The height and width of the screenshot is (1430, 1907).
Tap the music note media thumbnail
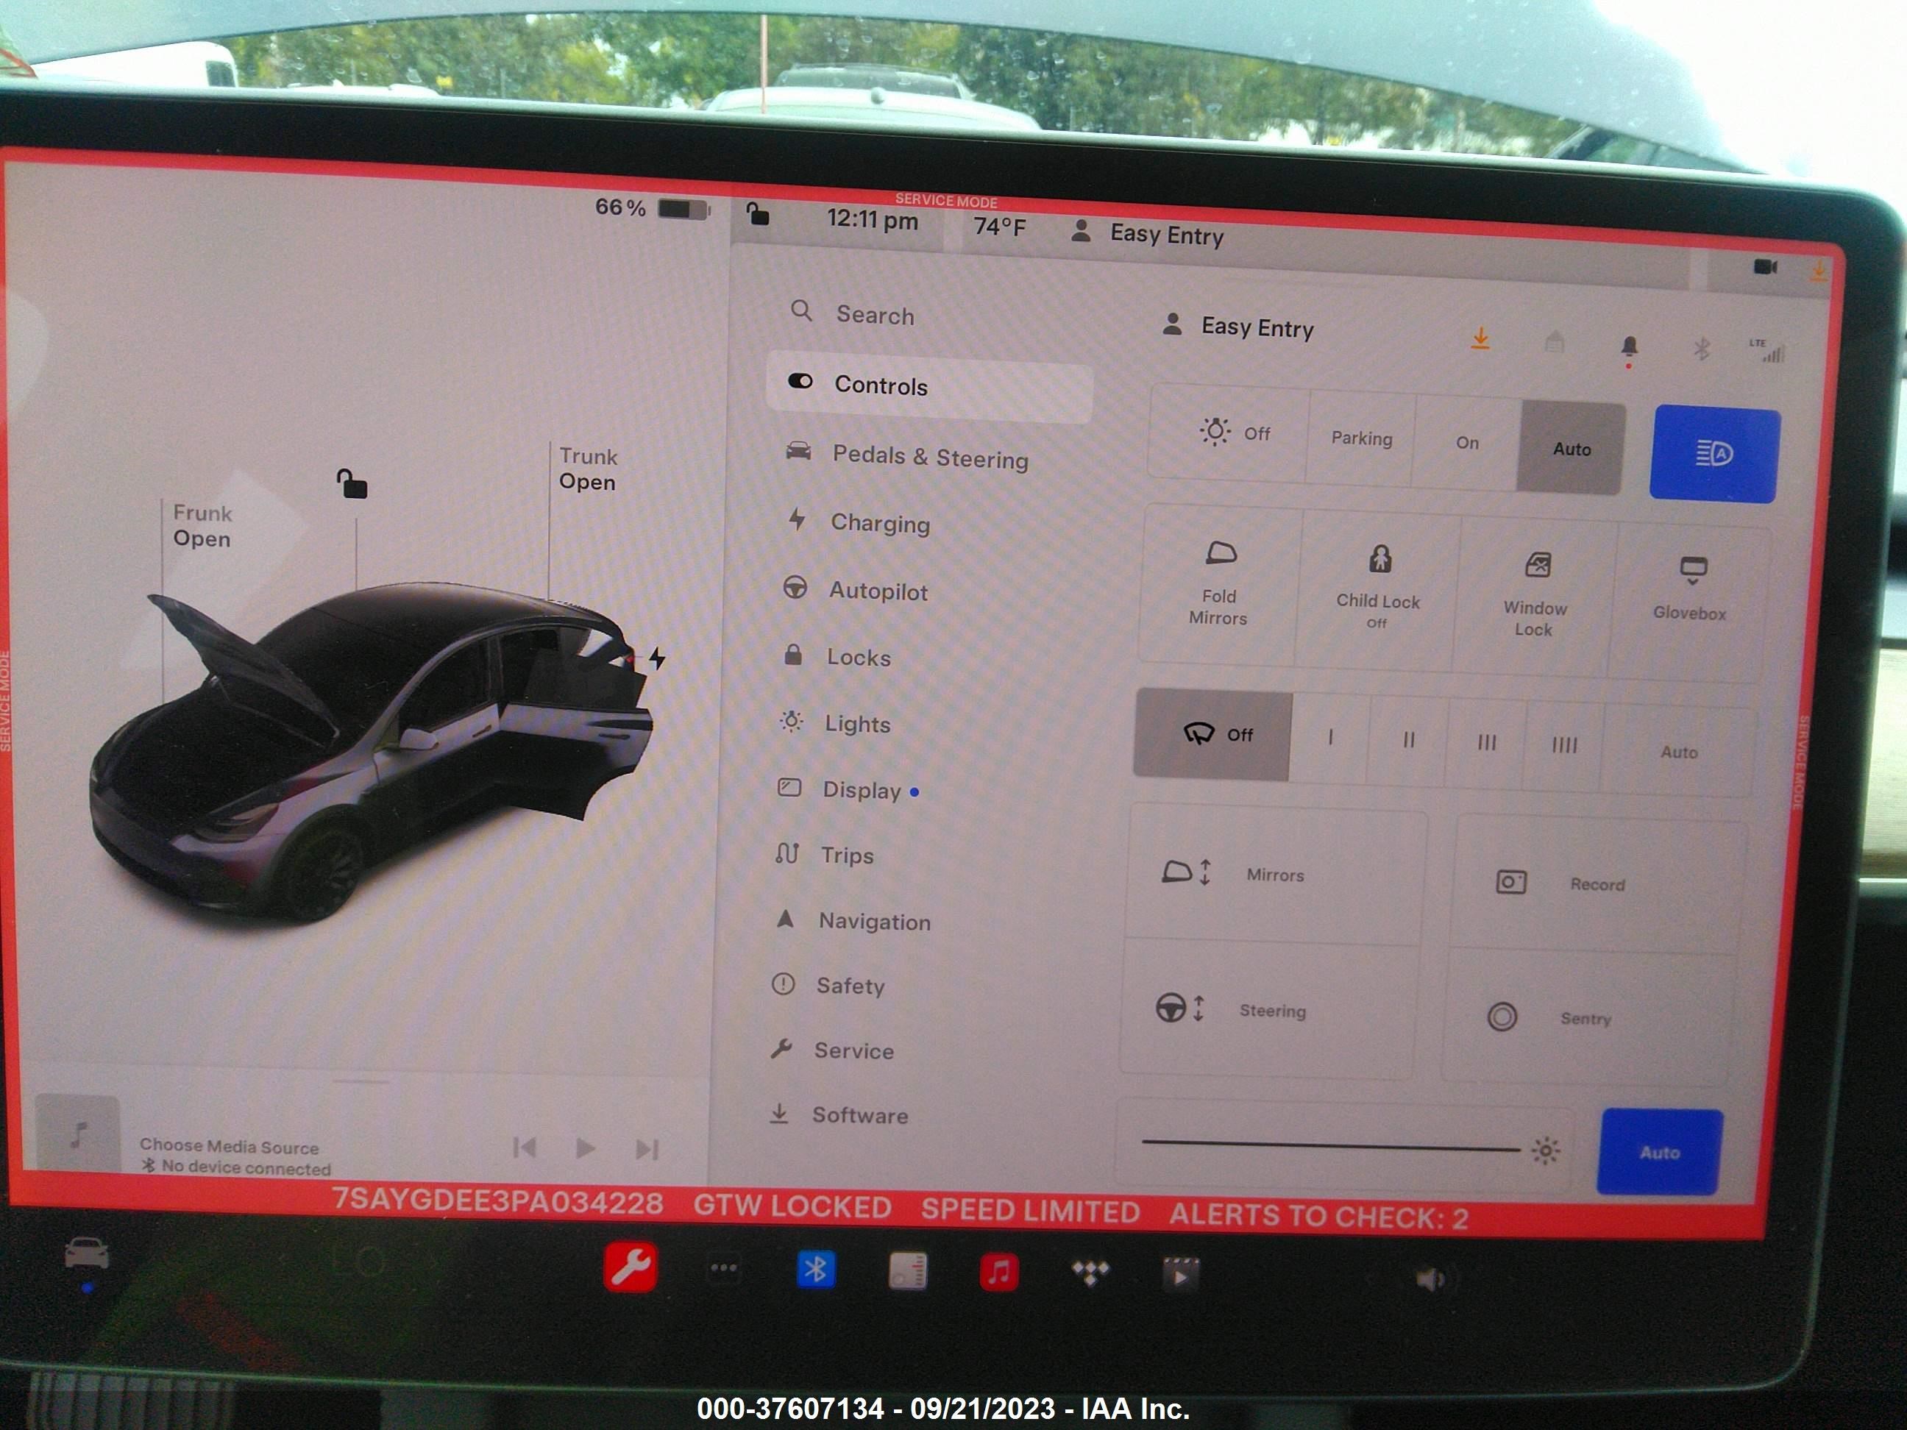[77, 1133]
